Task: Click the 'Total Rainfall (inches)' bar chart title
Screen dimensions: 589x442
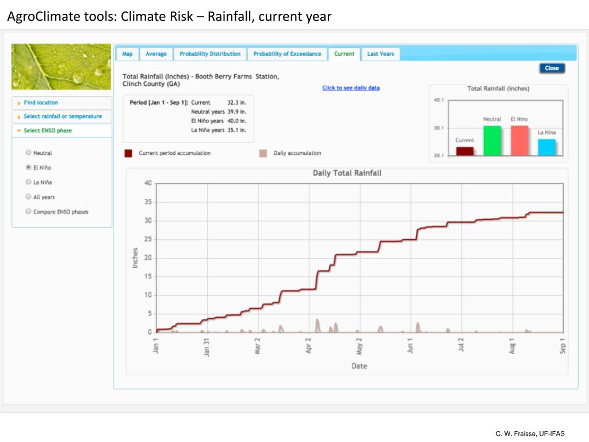Action: 498,89
